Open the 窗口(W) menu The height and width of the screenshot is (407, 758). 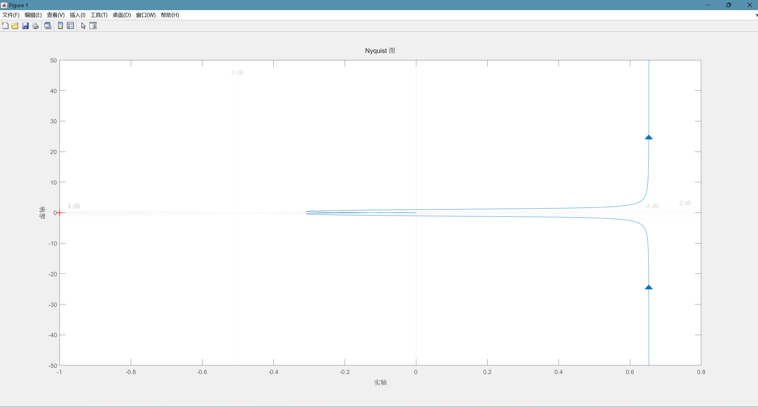tap(146, 15)
